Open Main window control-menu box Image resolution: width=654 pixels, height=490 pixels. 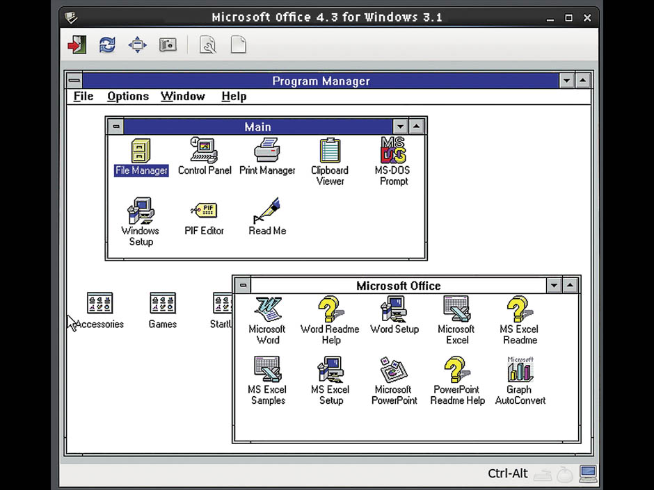click(x=116, y=126)
